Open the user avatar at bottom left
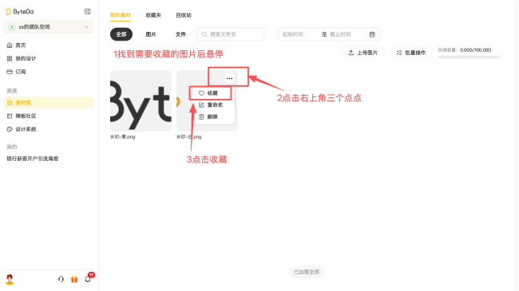519x291 pixels. [10, 279]
